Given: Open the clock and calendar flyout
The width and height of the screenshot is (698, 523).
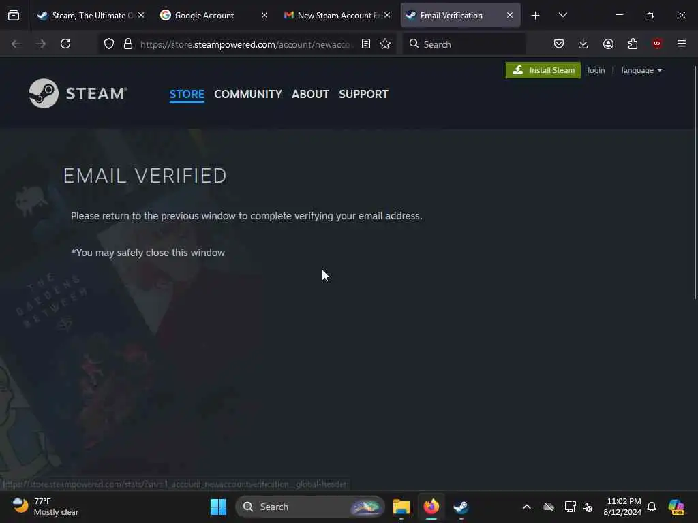Looking at the screenshot, I should tap(622, 507).
